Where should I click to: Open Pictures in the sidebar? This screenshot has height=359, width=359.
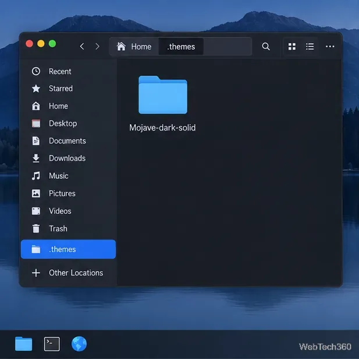pyautogui.click(x=68, y=193)
